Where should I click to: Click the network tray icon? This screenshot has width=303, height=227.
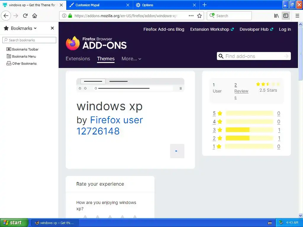coord(281,223)
